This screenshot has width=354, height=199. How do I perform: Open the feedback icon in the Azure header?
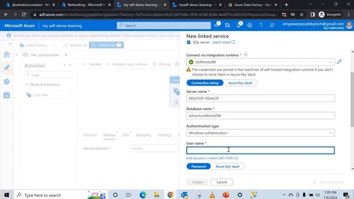[x=272, y=25]
